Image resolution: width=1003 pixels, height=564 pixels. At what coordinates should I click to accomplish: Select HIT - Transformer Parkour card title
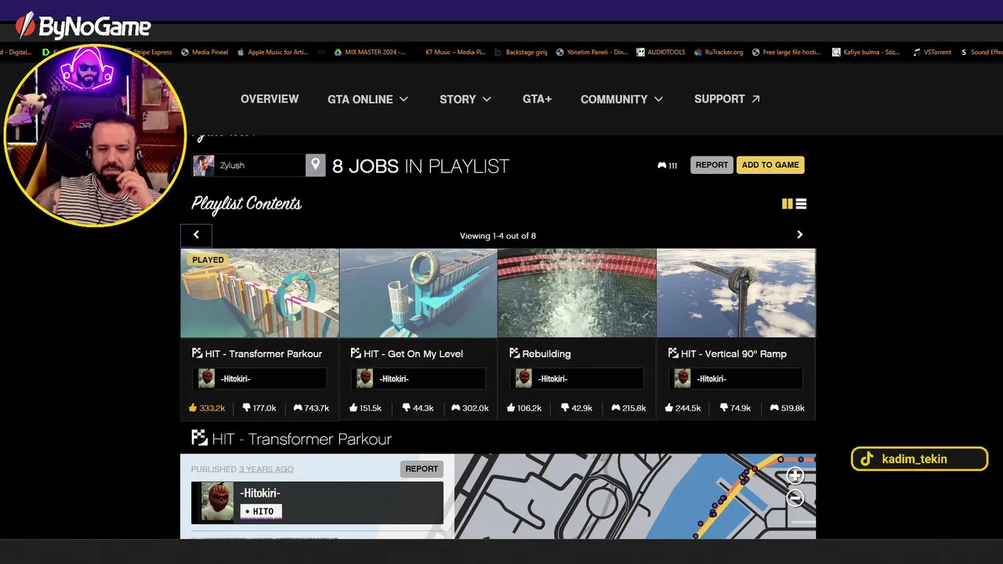tap(263, 353)
